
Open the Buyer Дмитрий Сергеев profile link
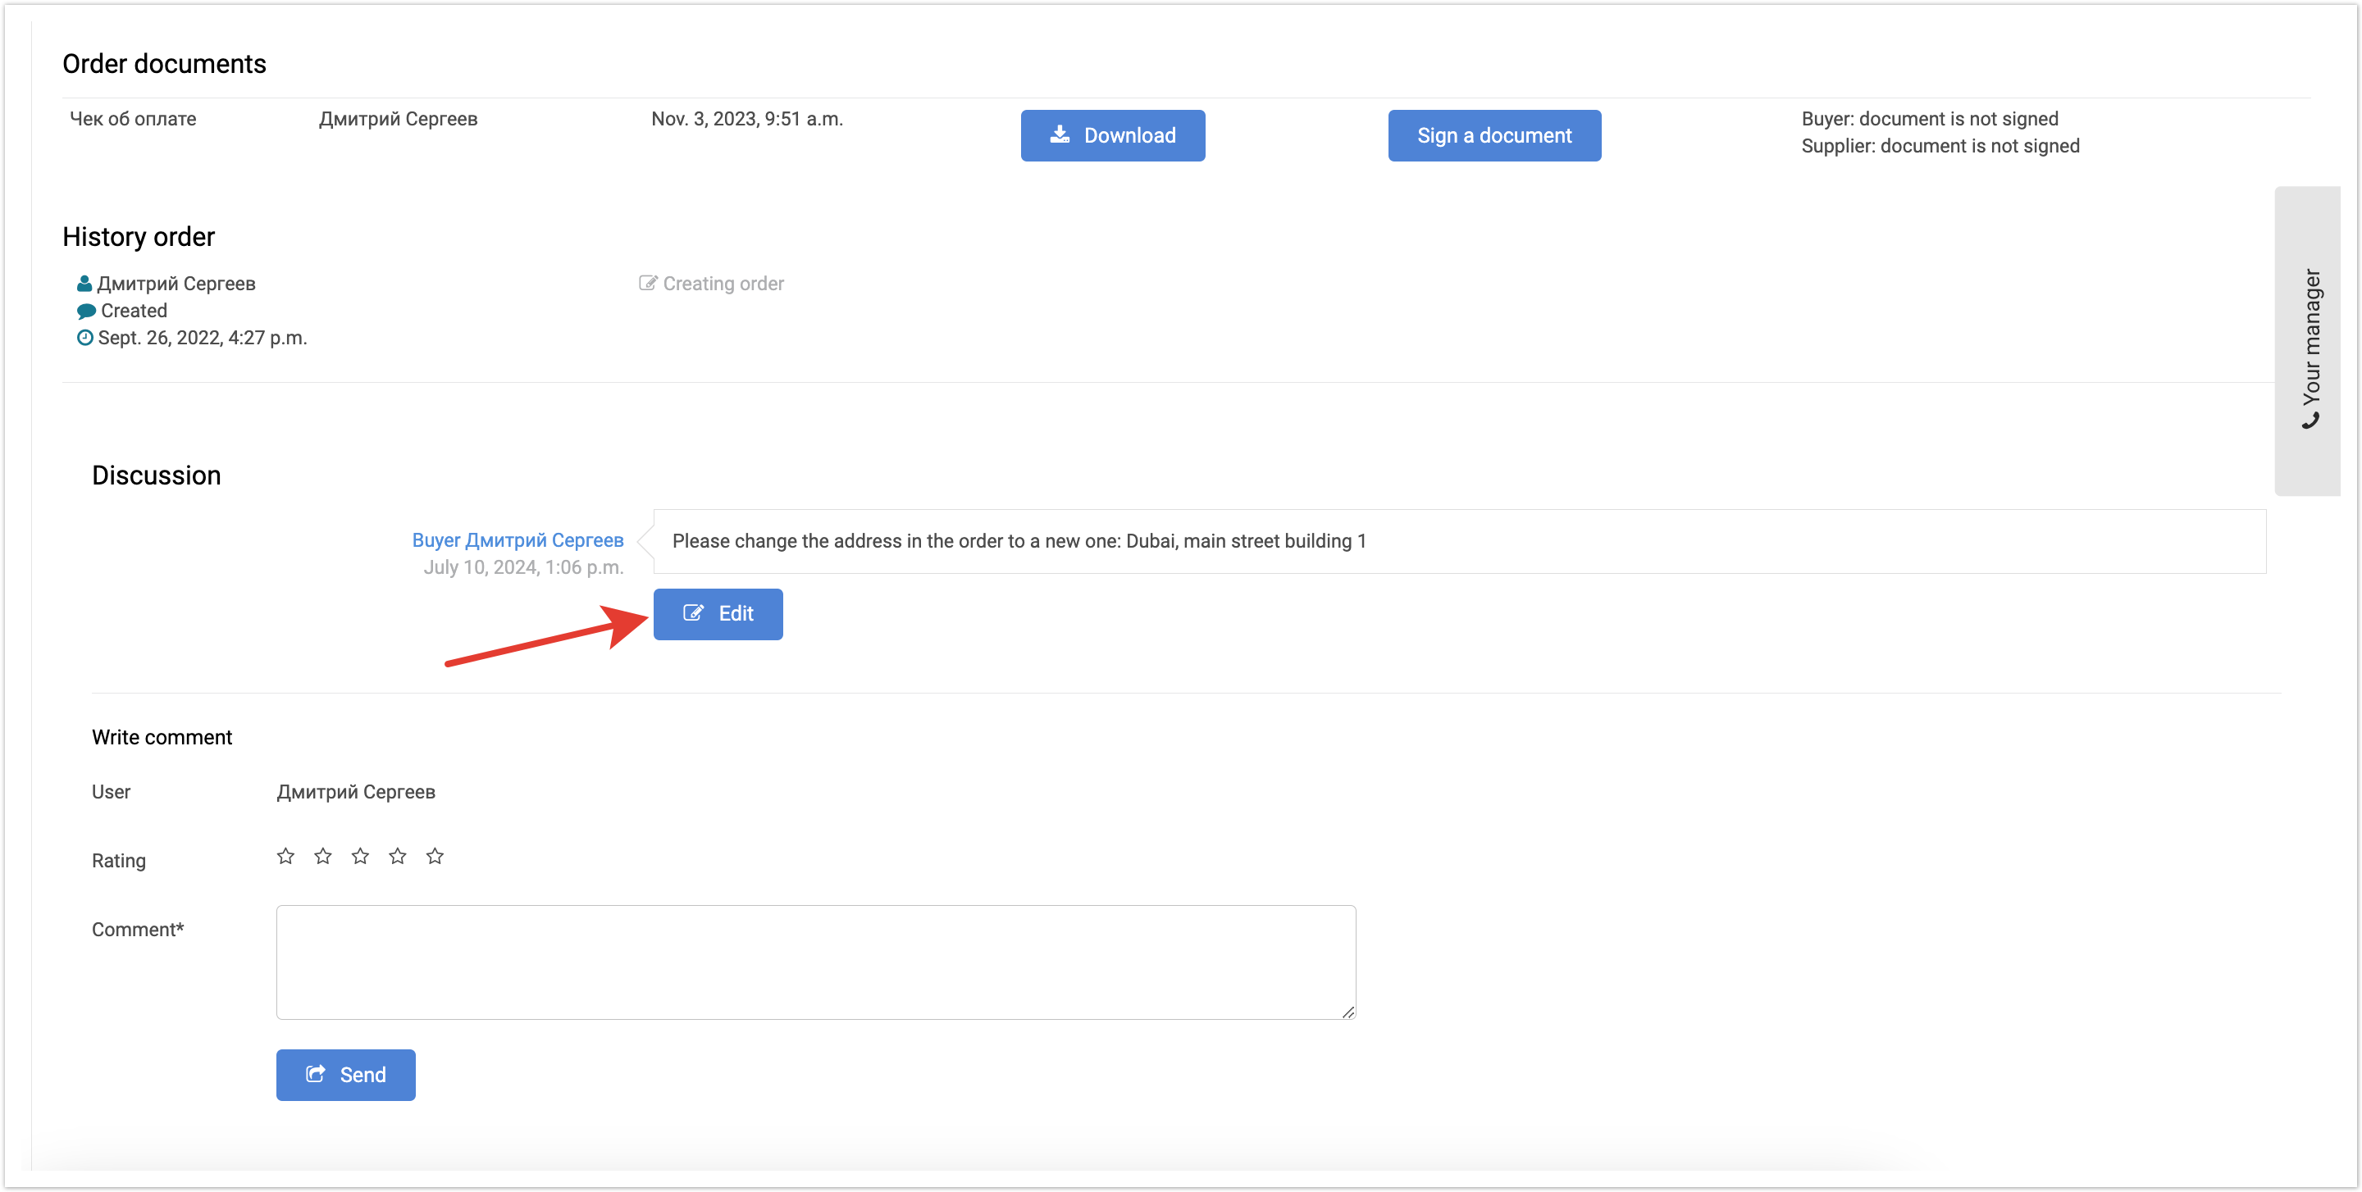click(x=518, y=540)
